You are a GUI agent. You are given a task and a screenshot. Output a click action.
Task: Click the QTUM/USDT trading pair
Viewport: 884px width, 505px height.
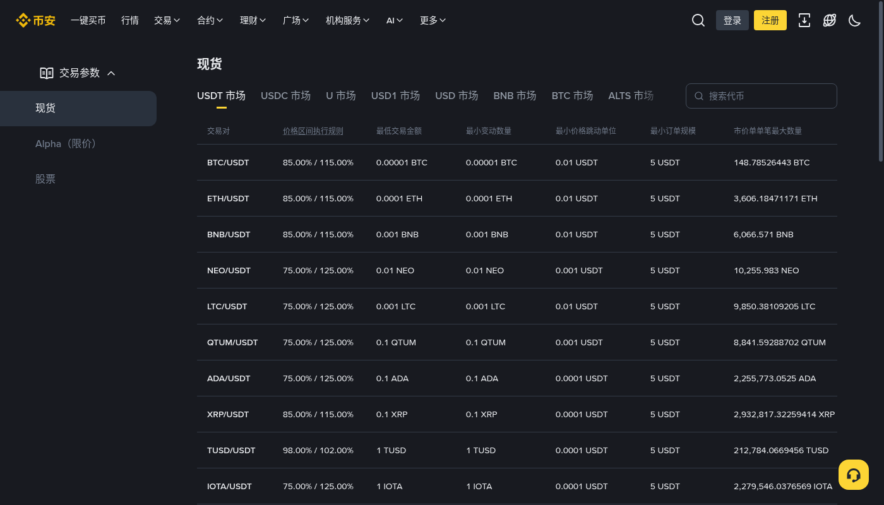[x=232, y=343]
